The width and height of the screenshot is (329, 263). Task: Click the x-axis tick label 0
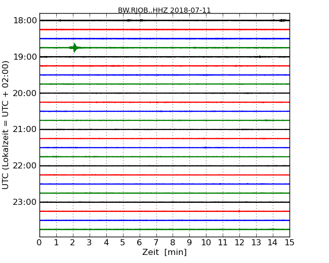click(x=39, y=242)
